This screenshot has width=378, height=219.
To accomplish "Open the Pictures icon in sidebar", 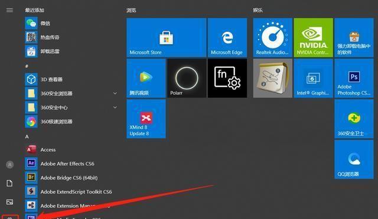I will pos(9,202).
